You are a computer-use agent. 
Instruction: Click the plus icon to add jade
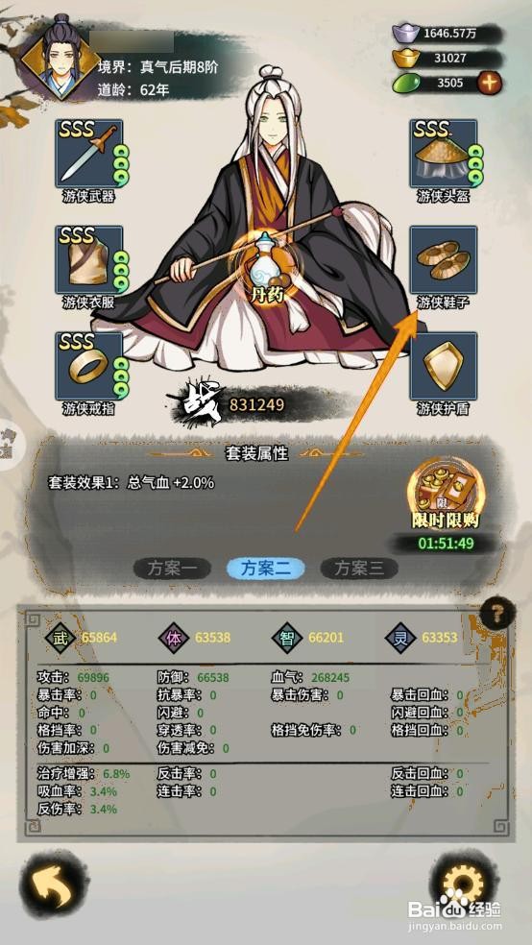pyautogui.click(x=489, y=83)
